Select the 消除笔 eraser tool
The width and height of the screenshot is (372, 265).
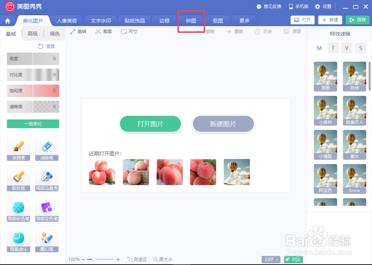point(47,148)
